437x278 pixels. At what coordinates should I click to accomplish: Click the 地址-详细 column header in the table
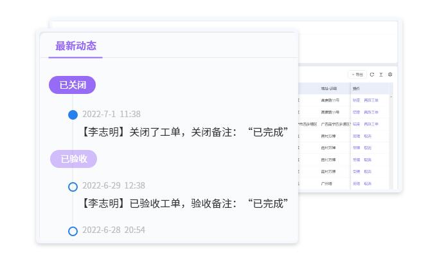click(328, 88)
